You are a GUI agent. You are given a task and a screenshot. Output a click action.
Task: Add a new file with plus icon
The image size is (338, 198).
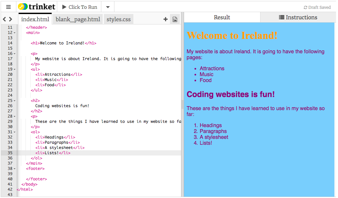coord(165,19)
